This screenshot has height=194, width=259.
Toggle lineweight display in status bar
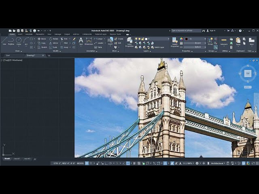click(135, 163)
